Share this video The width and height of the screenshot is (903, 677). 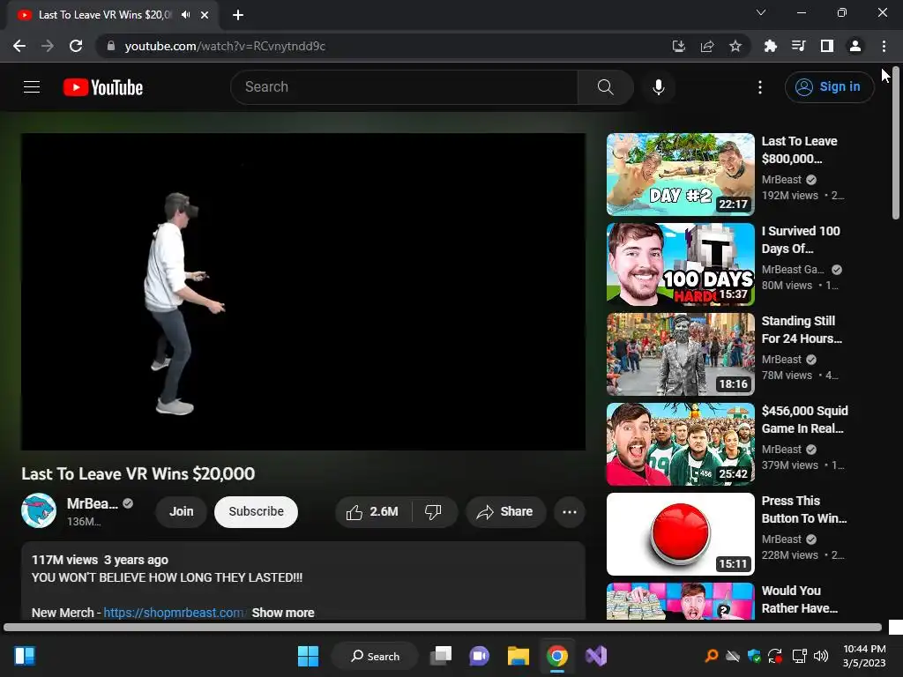coord(505,512)
